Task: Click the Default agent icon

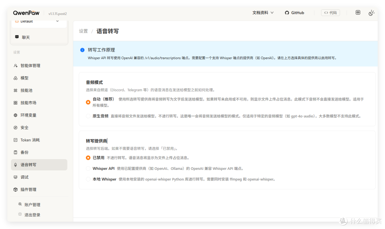Action: (17, 21)
